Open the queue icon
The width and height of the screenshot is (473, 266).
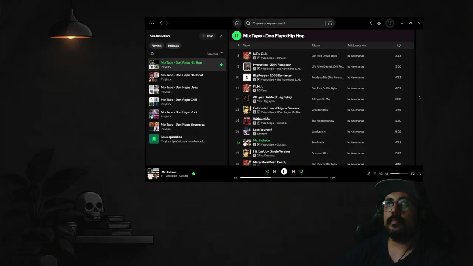[x=375, y=174]
